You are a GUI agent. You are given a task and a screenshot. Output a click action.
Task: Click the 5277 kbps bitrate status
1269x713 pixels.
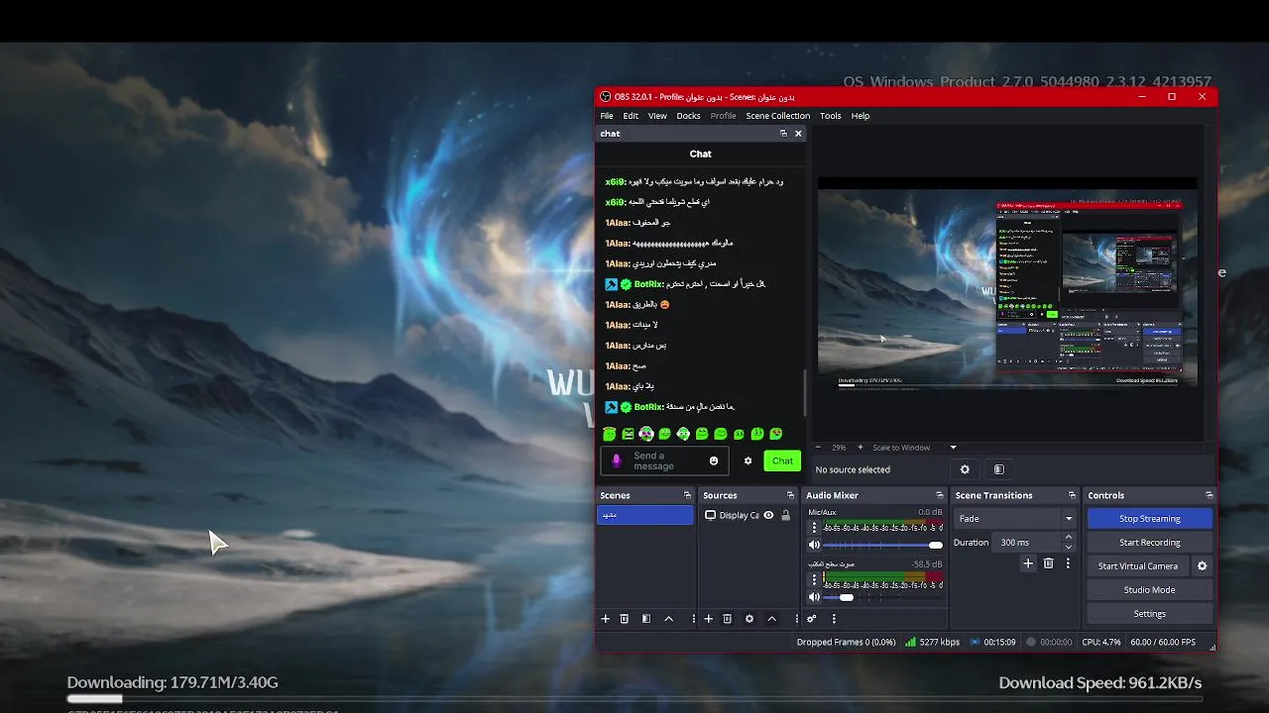point(931,642)
